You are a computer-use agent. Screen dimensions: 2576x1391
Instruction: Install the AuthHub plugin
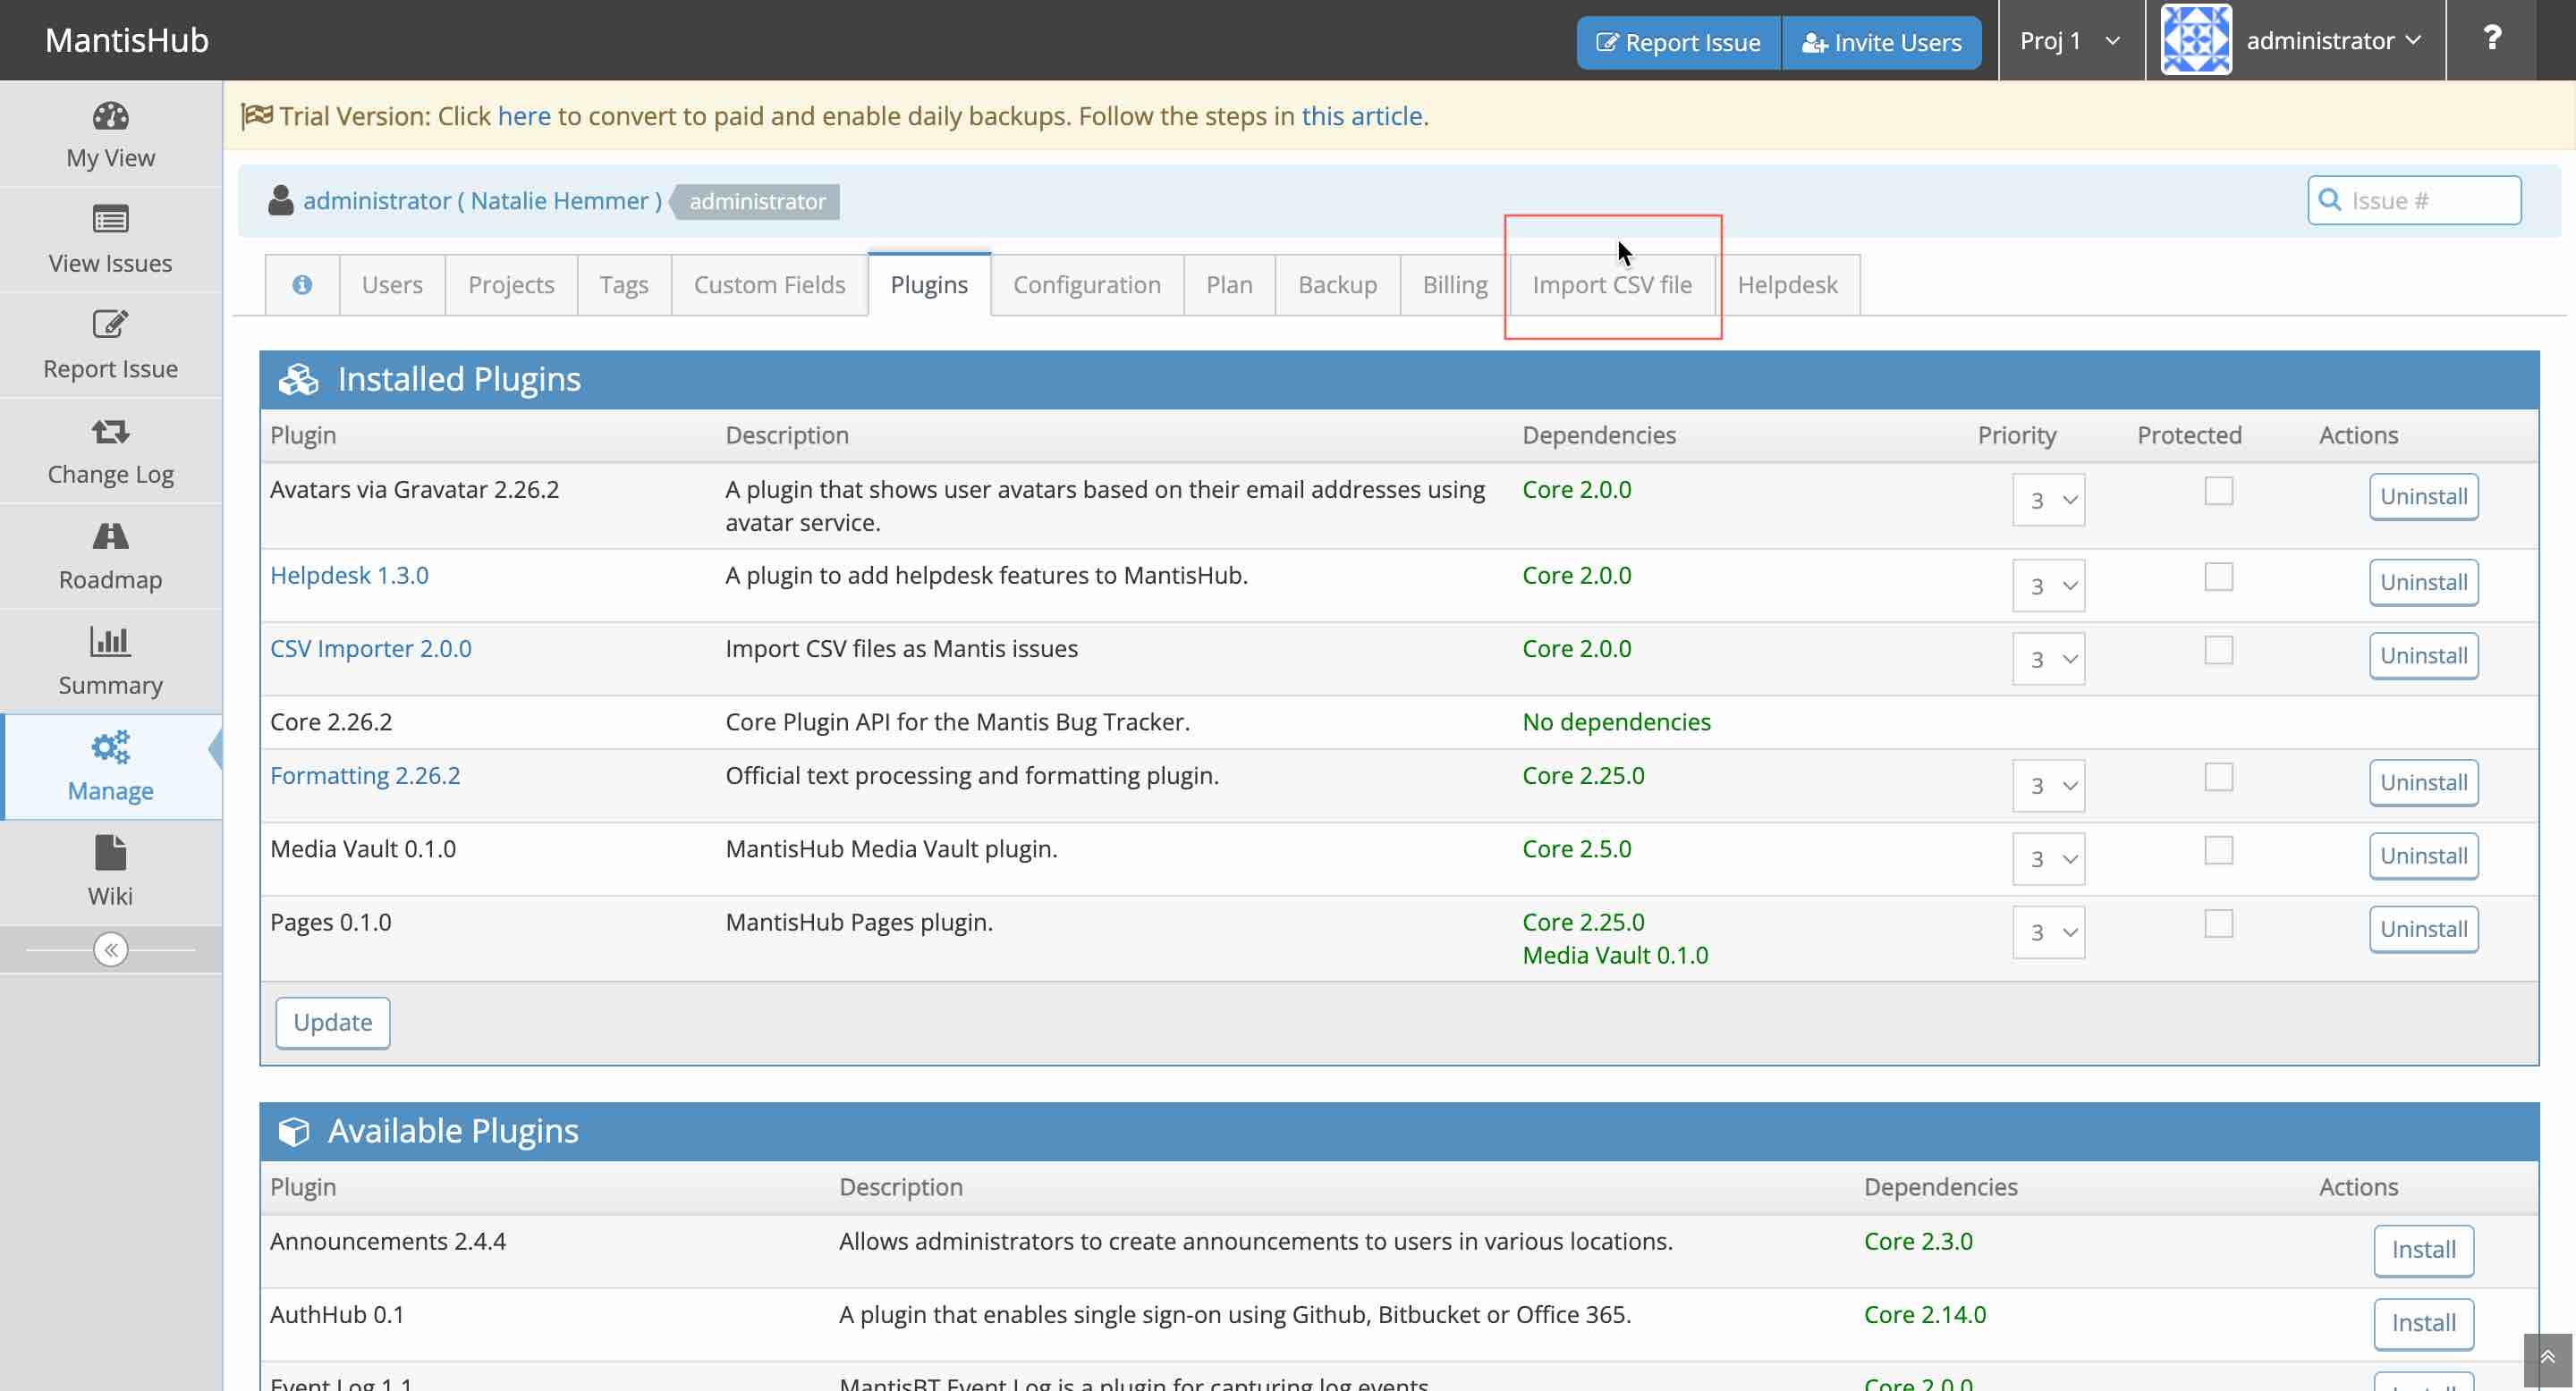coord(2423,1323)
